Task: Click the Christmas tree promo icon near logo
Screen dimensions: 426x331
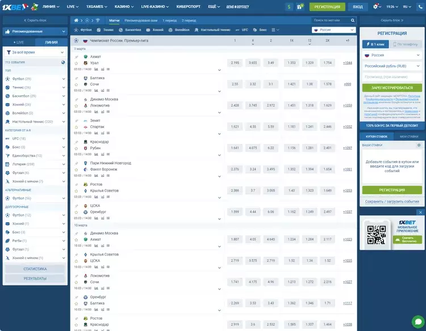Action: click(35, 7)
